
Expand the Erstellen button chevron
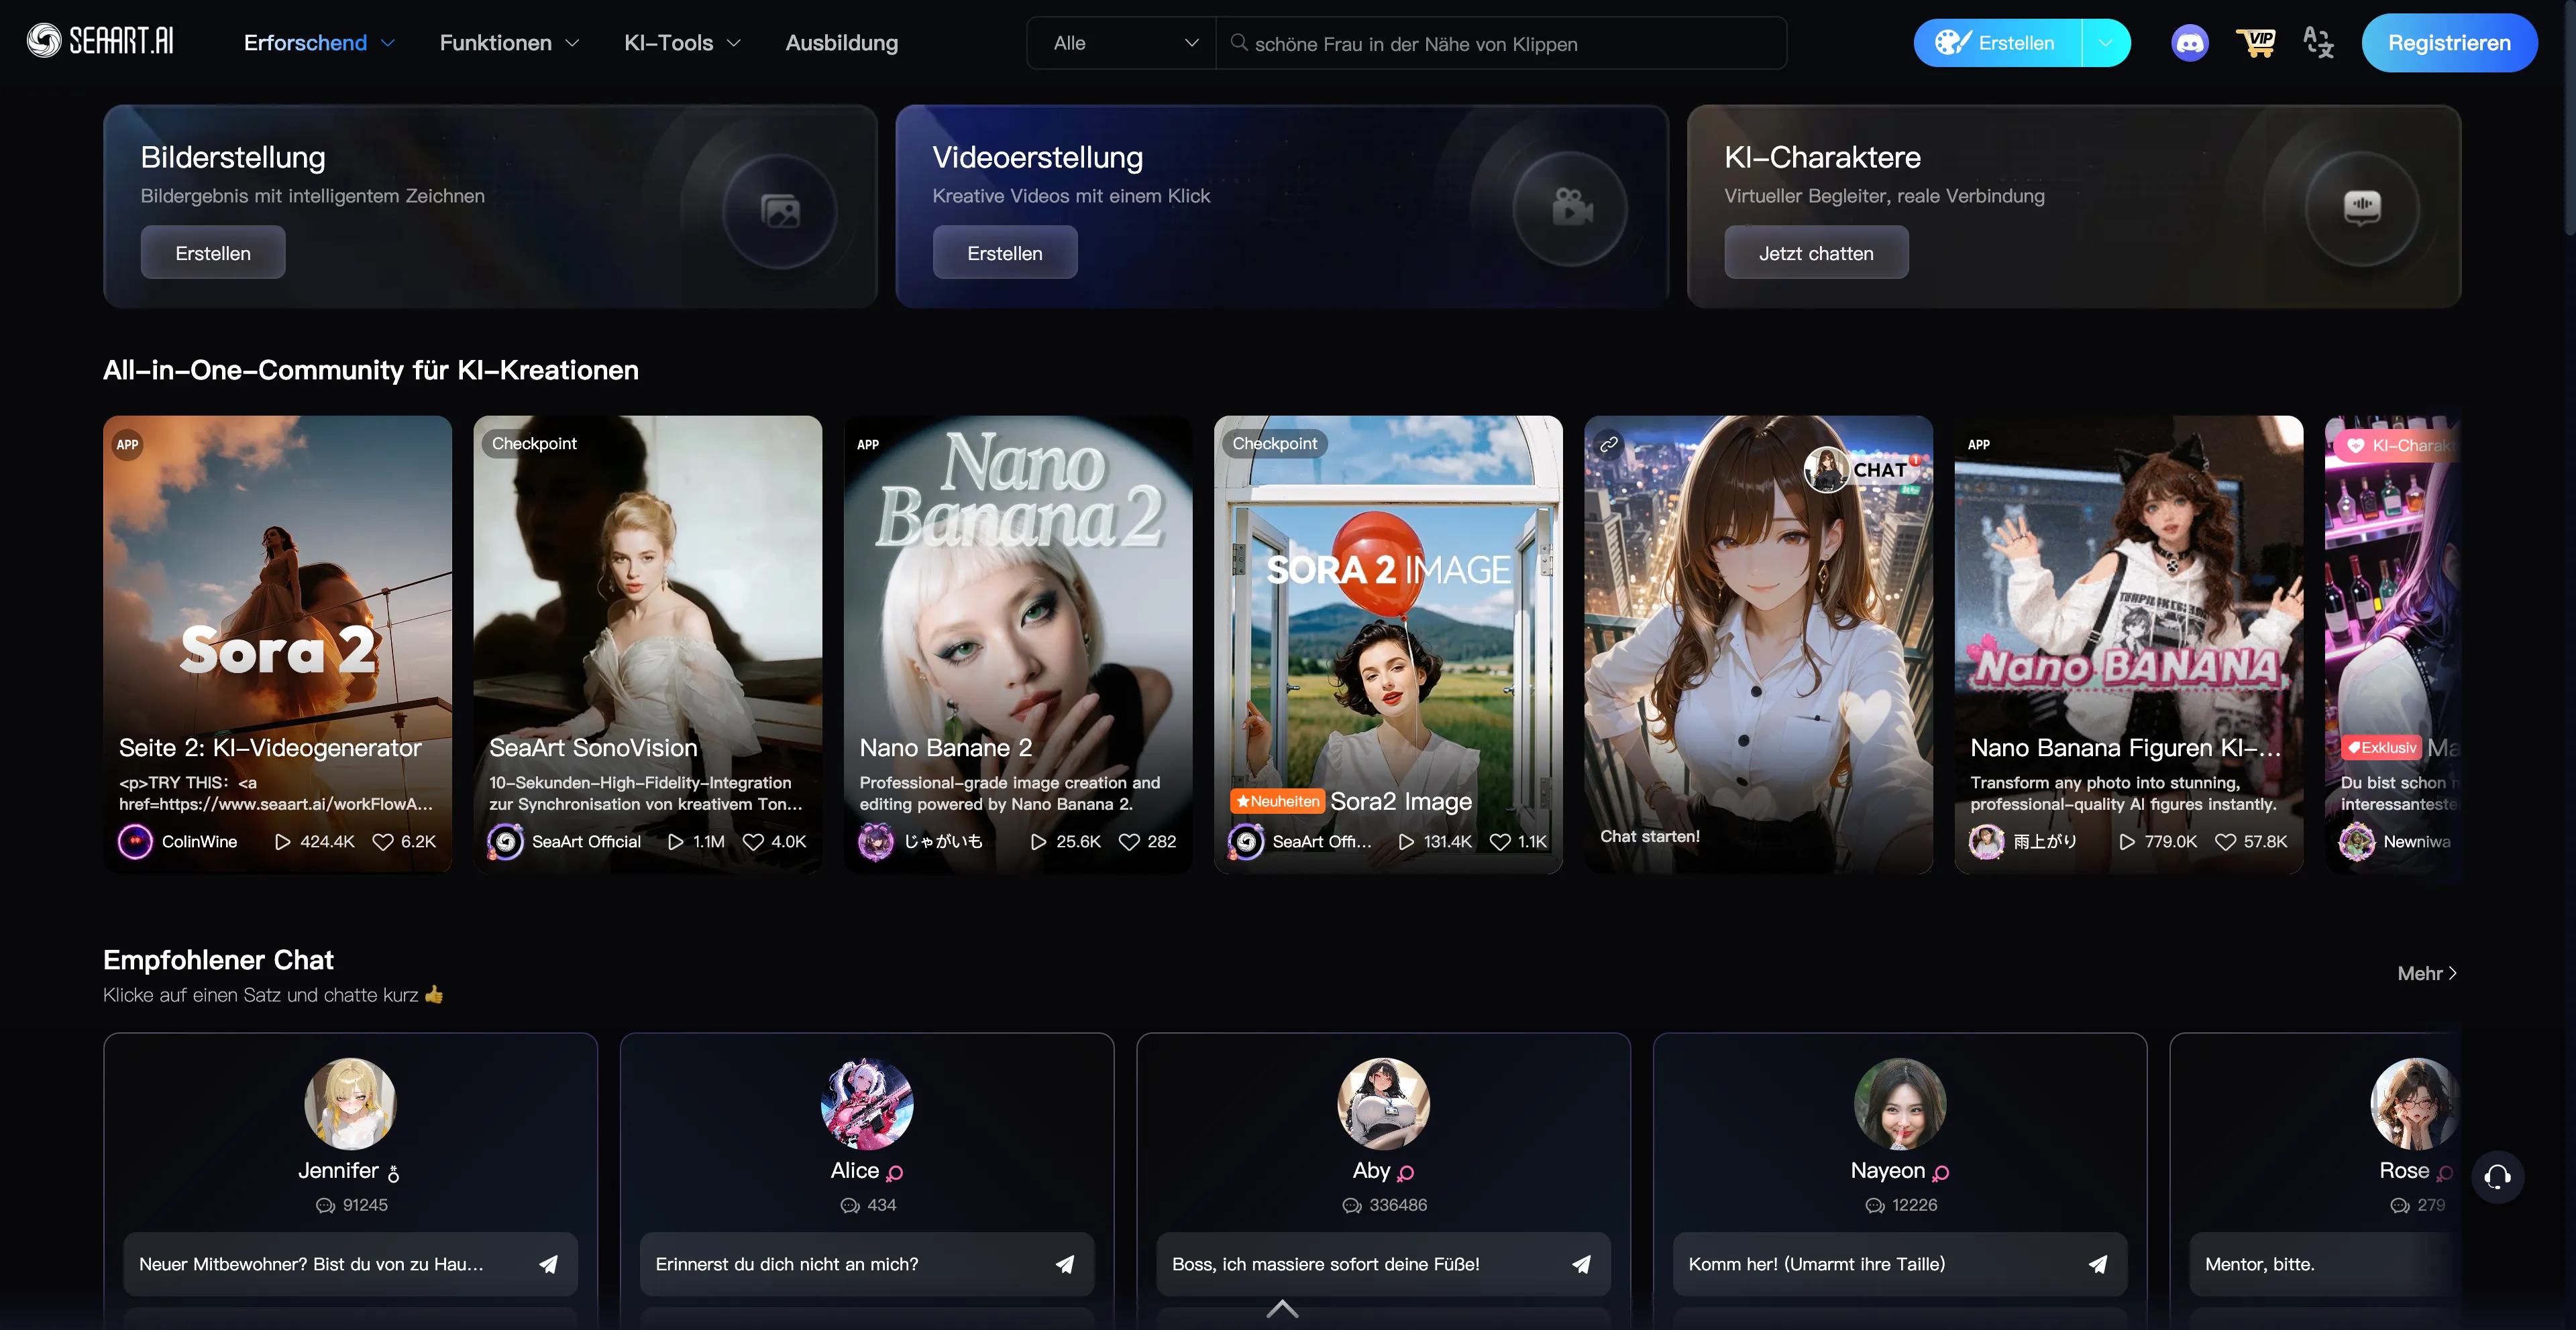click(2106, 43)
